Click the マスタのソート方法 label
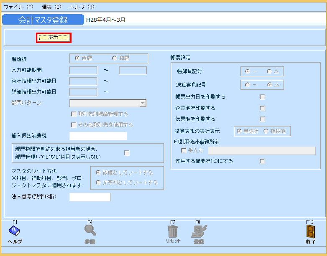This screenshot has height=256, width=327. 34,171
